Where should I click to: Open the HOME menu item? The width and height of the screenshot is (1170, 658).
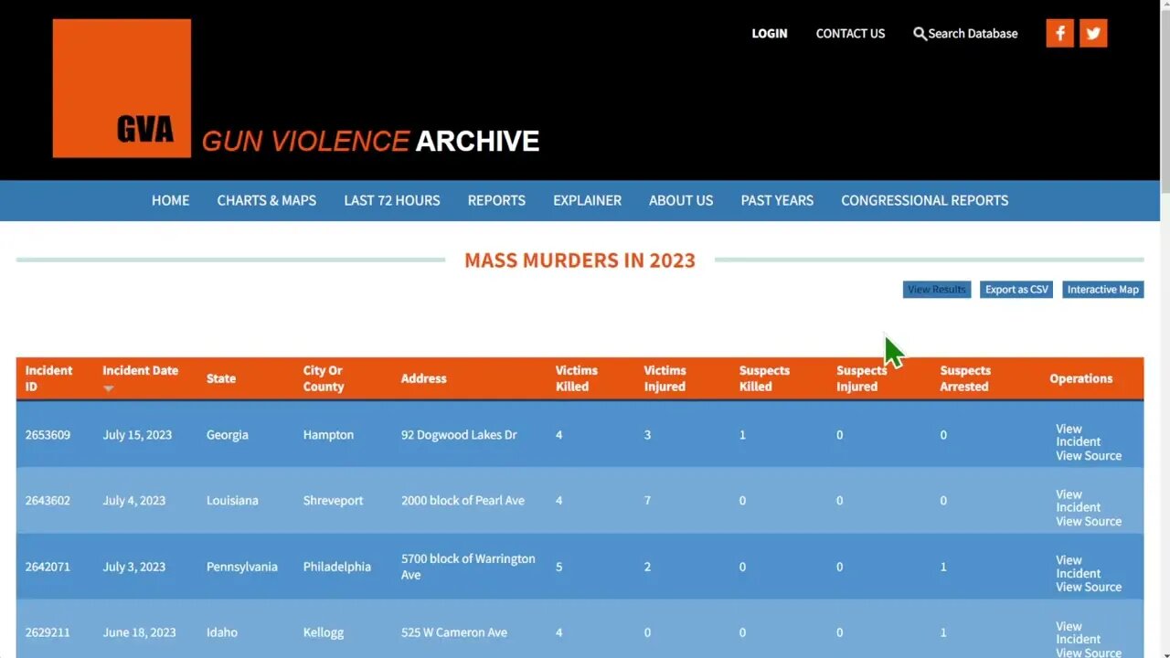click(x=170, y=200)
